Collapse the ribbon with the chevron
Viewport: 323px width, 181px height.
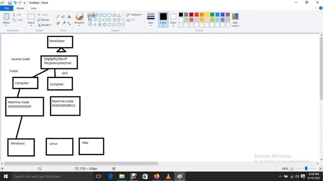[316, 8]
